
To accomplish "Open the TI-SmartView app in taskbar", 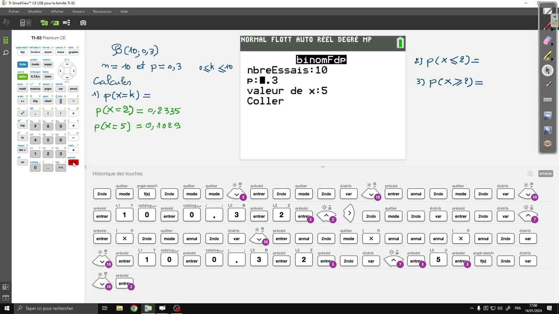I will pyautogui.click(x=148, y=308).
